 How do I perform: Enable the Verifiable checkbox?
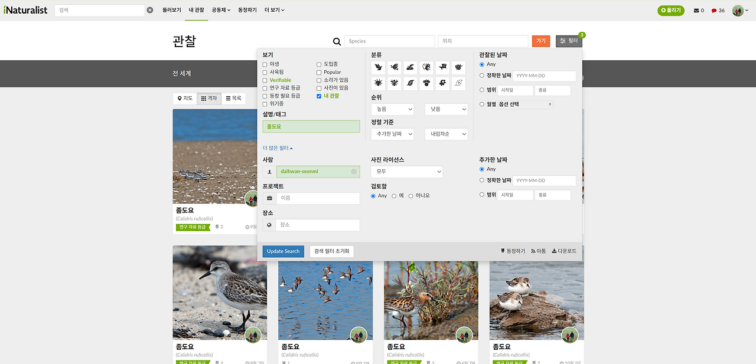264,79
